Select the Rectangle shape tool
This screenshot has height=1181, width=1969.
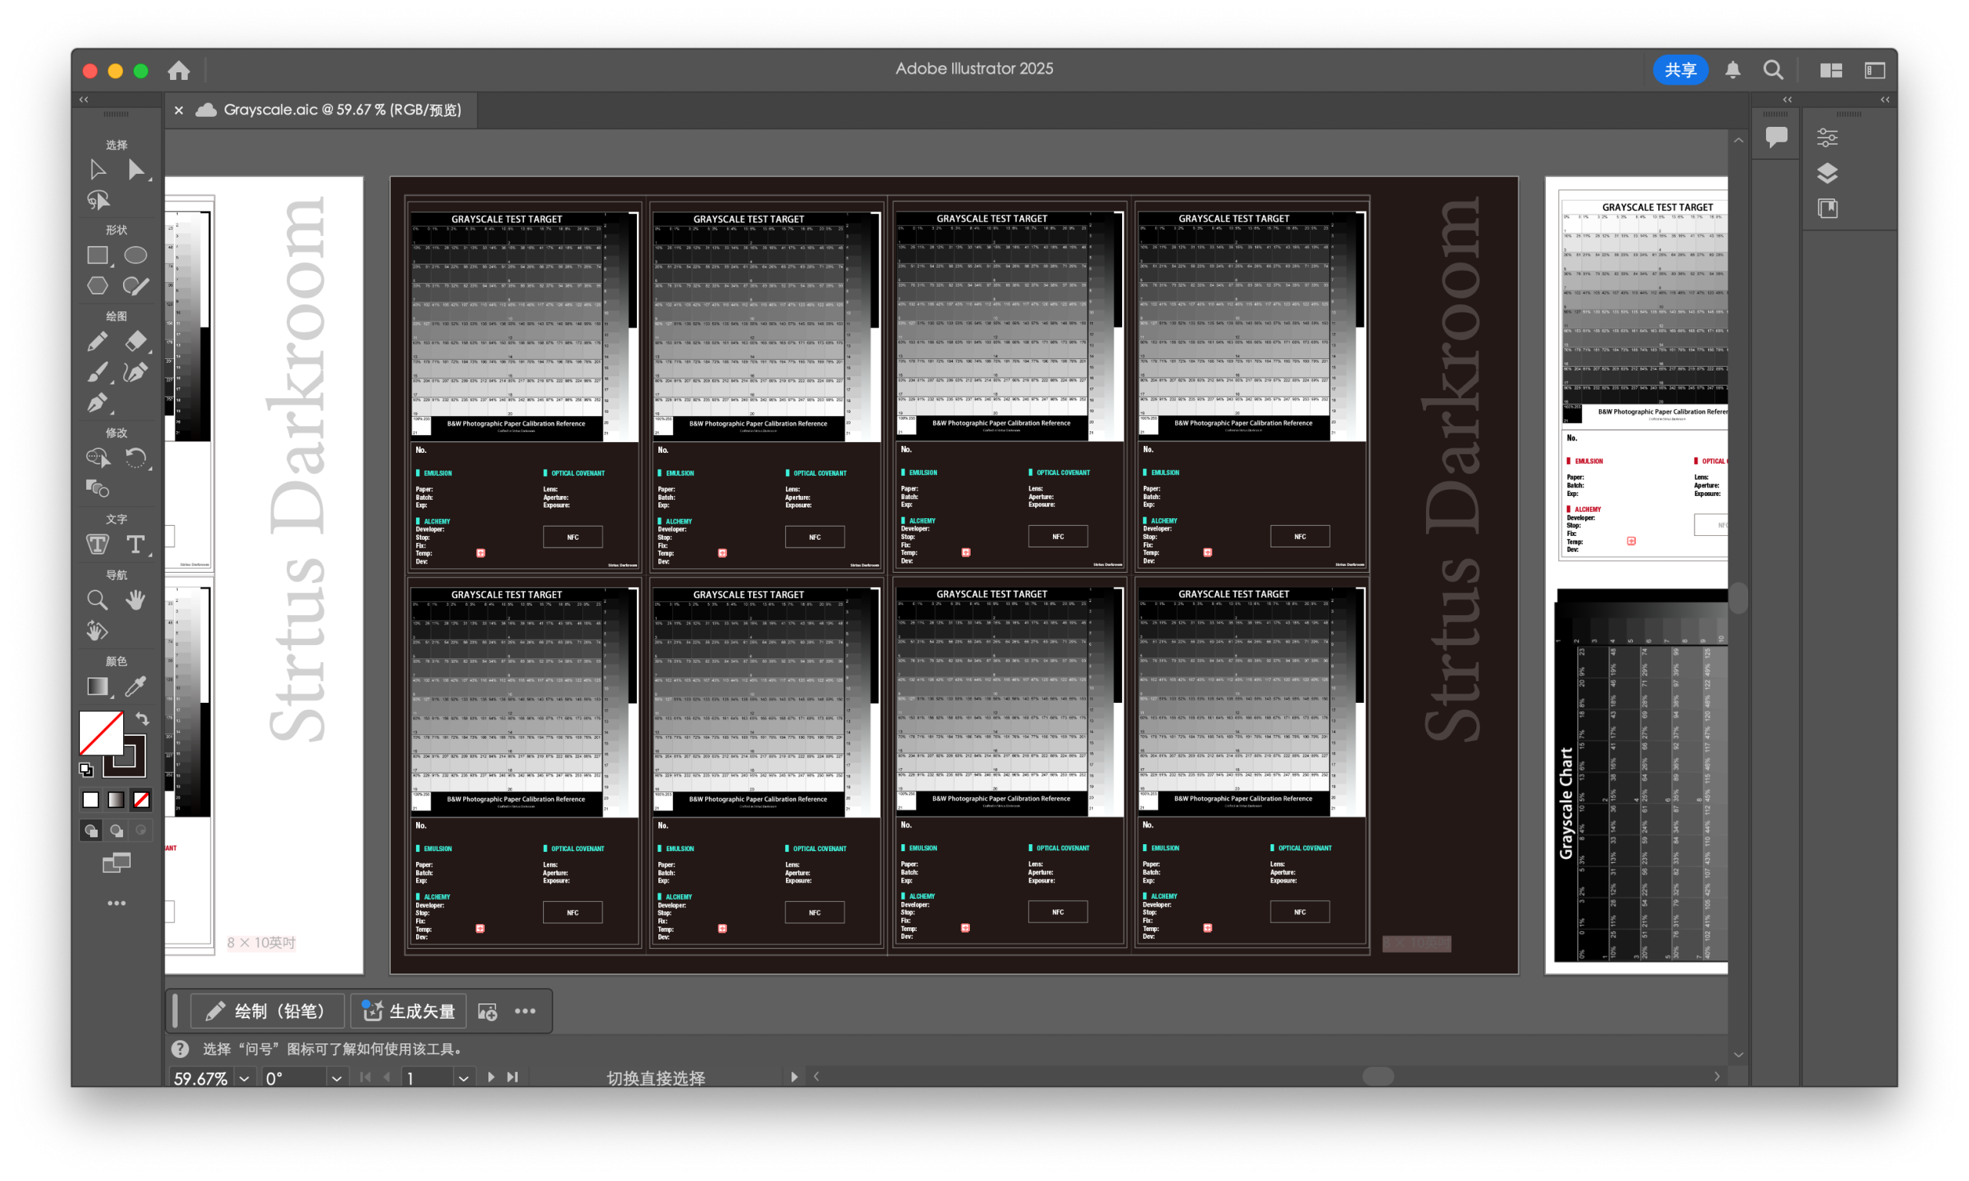[98, 255]
